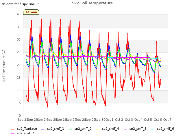Toggle the sp2_smT_2 series label
Viewport: 185px width, 139px height.
pos(83,129)
